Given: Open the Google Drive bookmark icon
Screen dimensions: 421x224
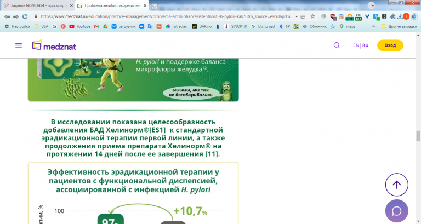Looking at the screenshot, I should (105, 26).
